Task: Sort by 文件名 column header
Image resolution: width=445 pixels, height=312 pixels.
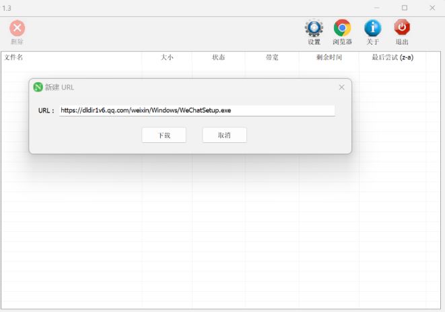Action: (14, 57)
